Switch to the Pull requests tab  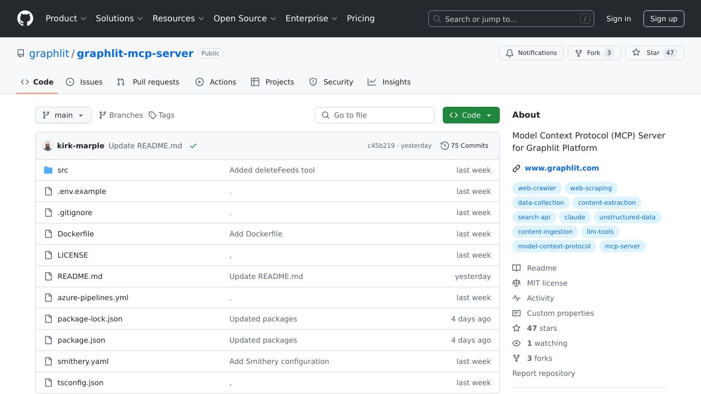pyautogui.click(x=148, y=82)
